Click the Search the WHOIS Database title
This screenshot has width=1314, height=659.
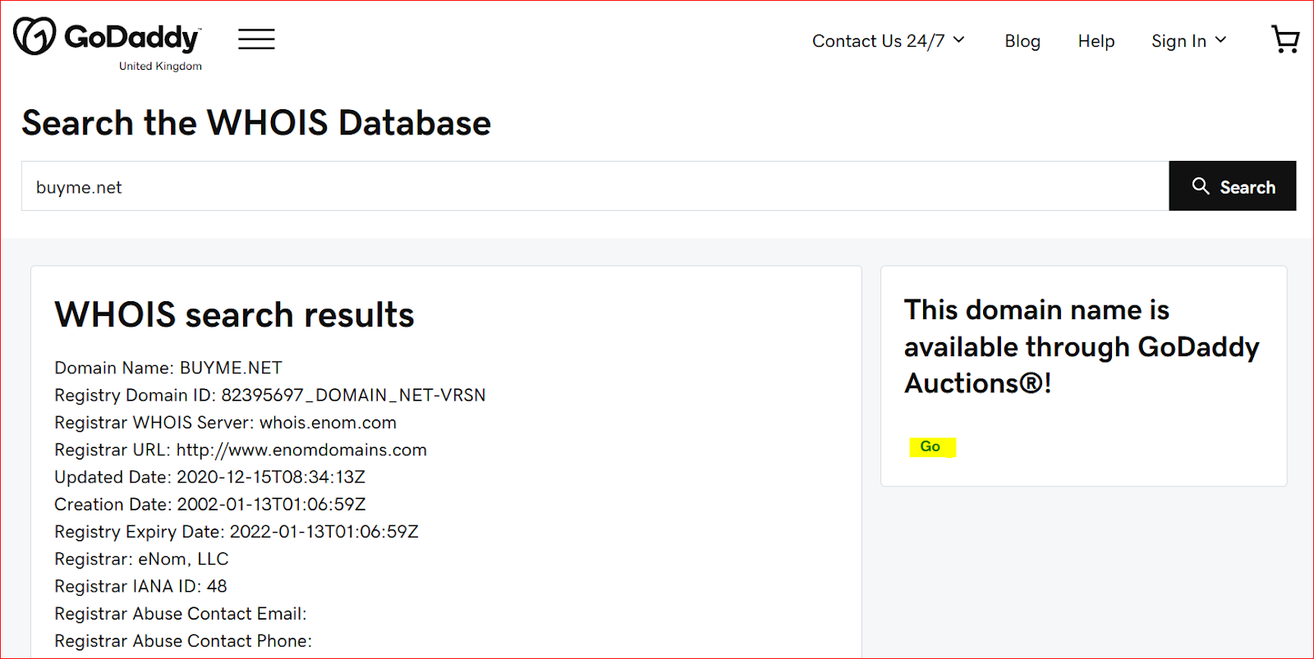pos(256,123)
